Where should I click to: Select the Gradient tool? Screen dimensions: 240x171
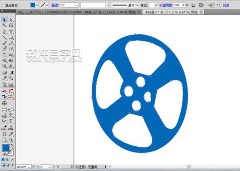11,73
